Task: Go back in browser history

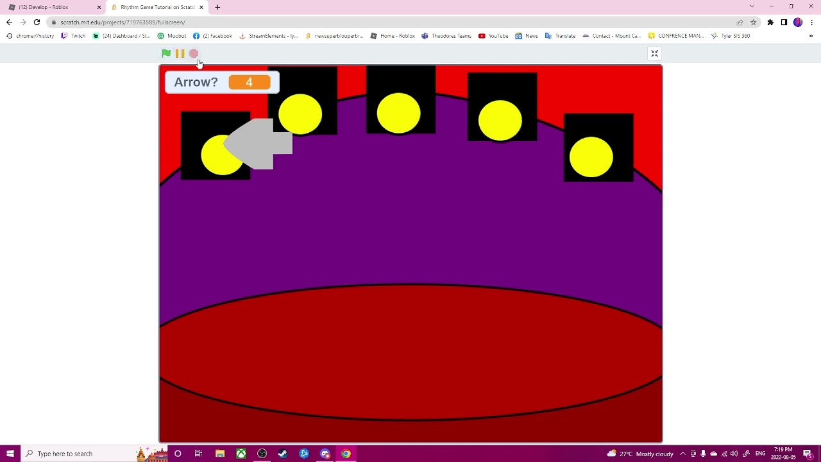Action: coord(9,22)
